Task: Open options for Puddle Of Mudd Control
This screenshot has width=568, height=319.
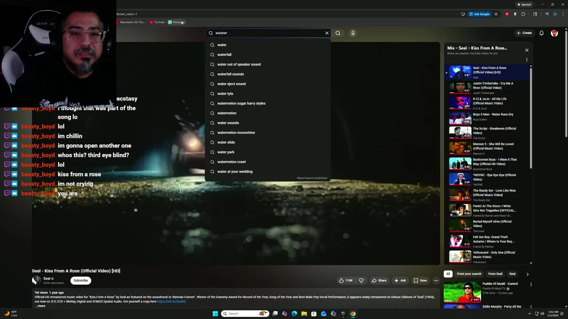Action: pos(531,284)
